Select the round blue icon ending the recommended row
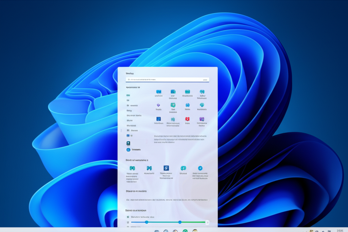 coord(200,168)
